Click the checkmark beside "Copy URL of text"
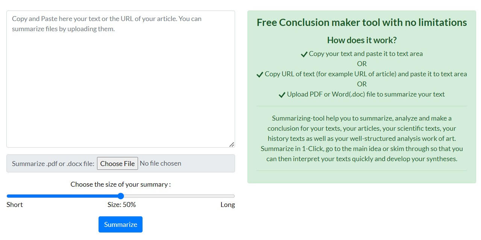Screen dimensions: 481x240 [259, 74]
